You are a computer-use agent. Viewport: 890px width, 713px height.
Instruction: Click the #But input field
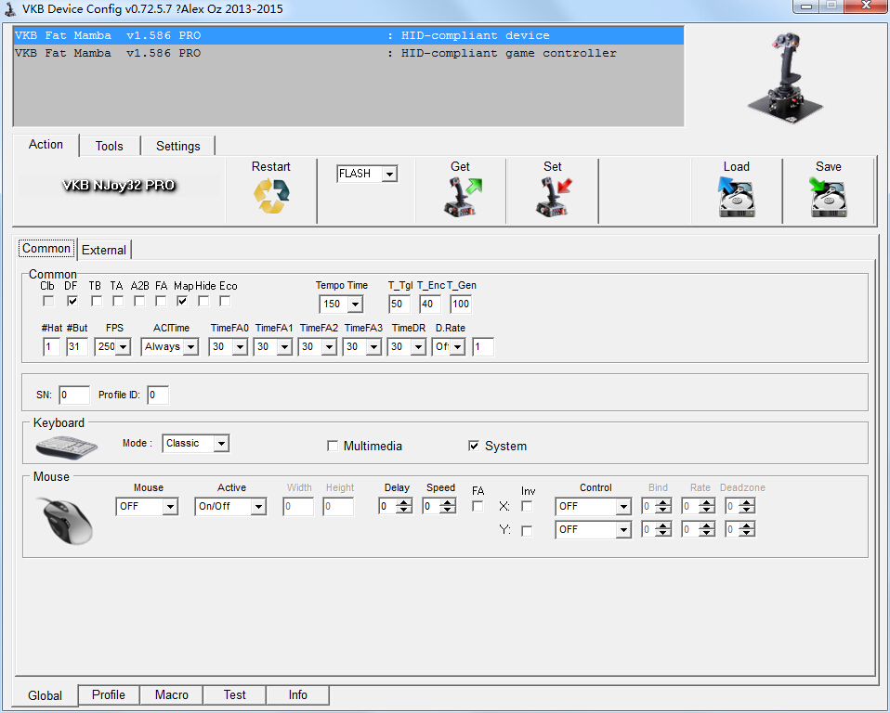76,346
